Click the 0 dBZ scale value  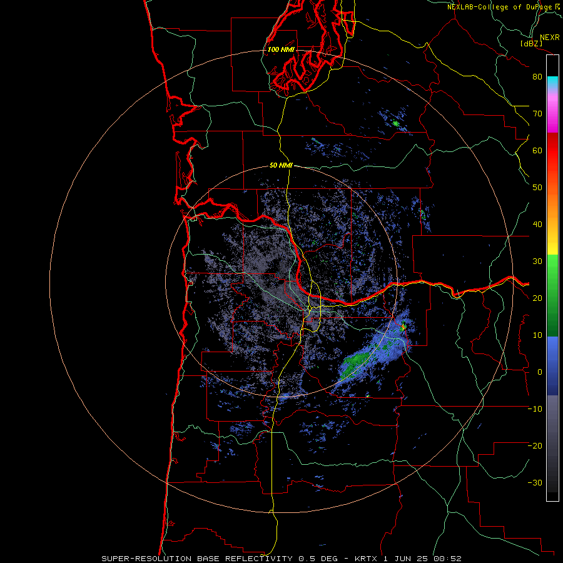pos(539,372)
